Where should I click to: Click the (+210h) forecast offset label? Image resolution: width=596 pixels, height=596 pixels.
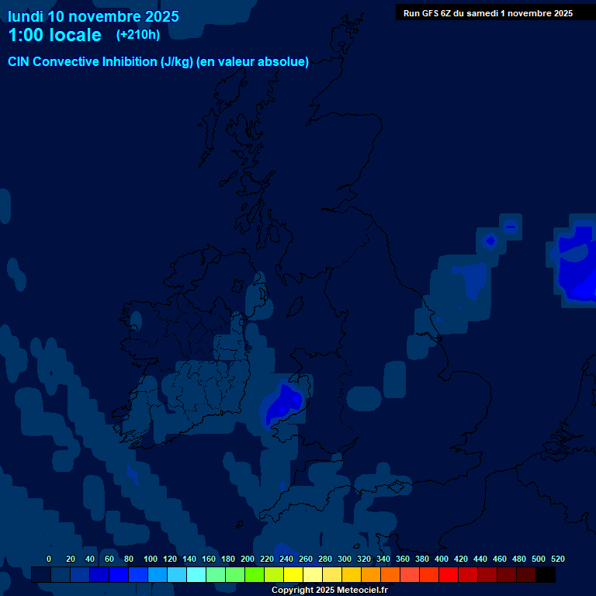click(137, 35)
